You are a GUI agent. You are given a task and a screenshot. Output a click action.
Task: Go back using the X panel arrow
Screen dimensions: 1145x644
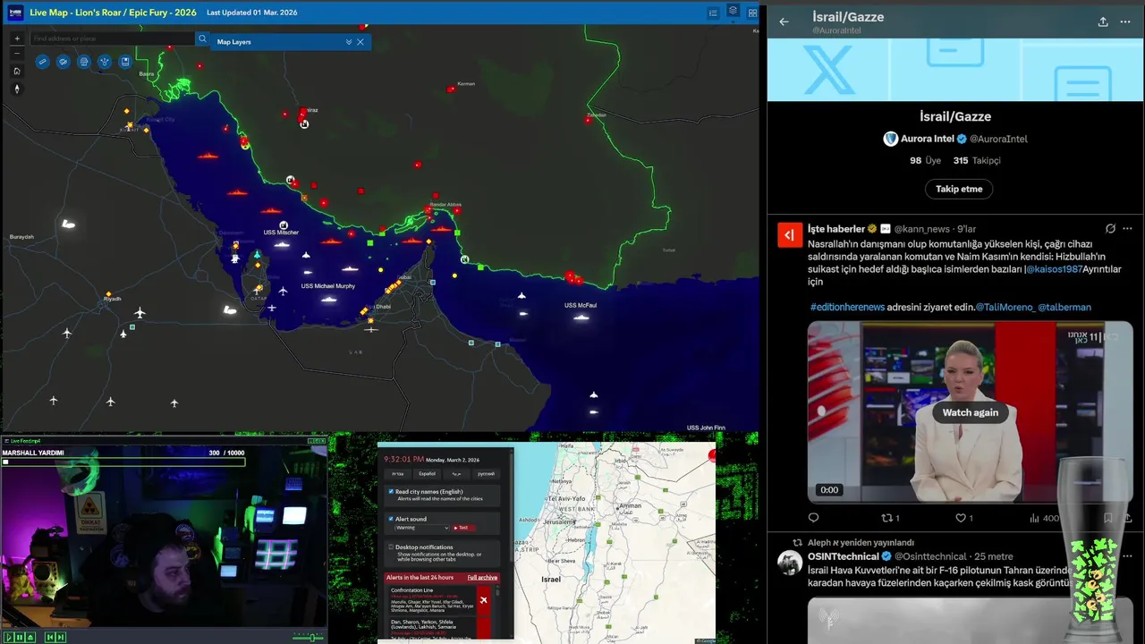point(784,21)
